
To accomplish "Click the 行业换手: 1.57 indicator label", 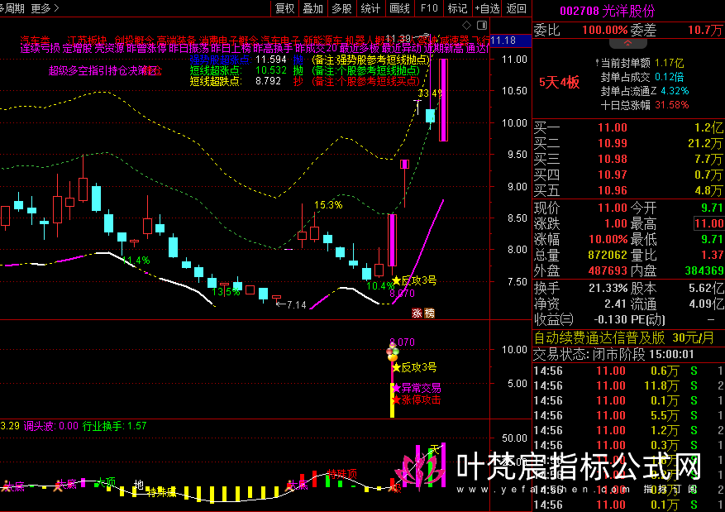I will click(114, 426).
